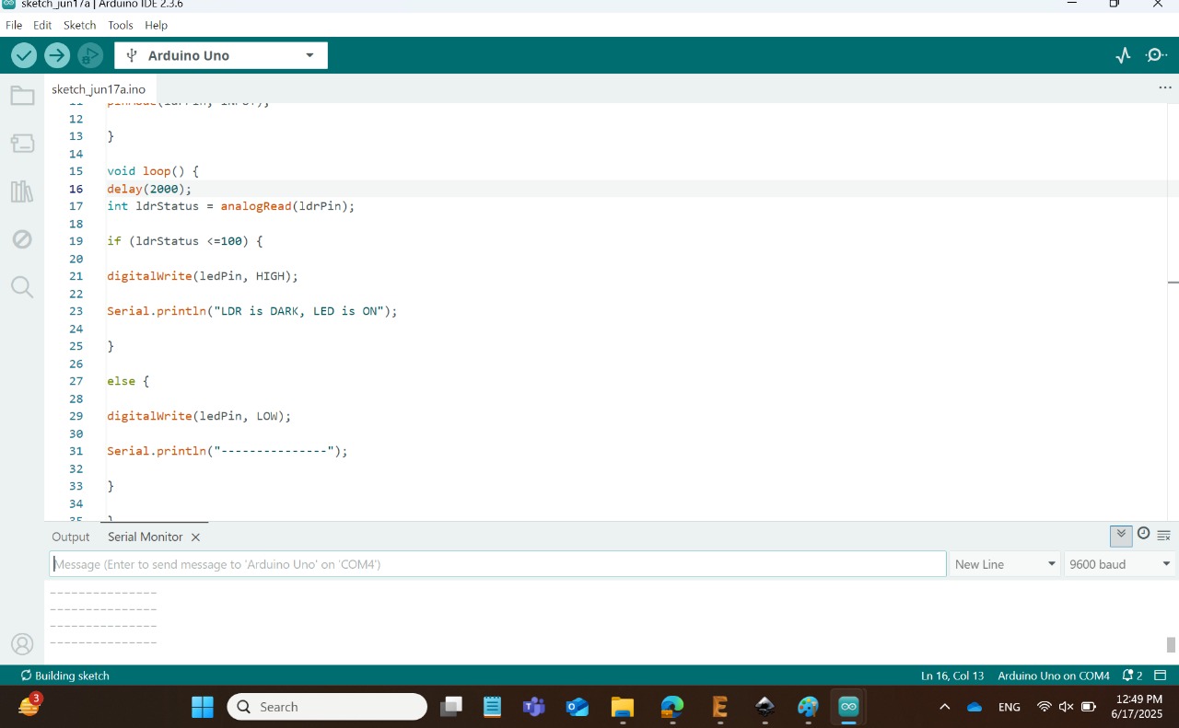This screenshot has height=728, width=1179.
Task: Click the "if (ldrStatus <=100) {" line
Action: point(185,241)
